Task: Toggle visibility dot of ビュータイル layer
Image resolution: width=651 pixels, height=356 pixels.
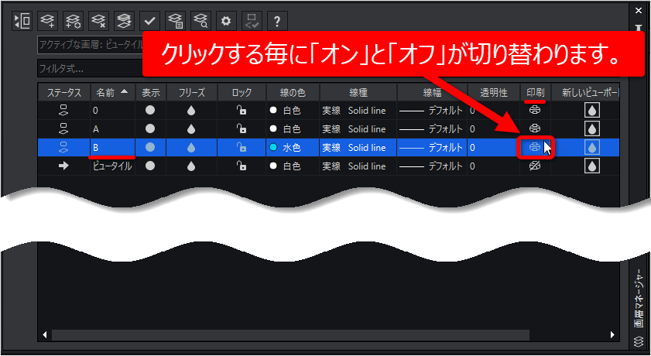Action: click(150, 166)
